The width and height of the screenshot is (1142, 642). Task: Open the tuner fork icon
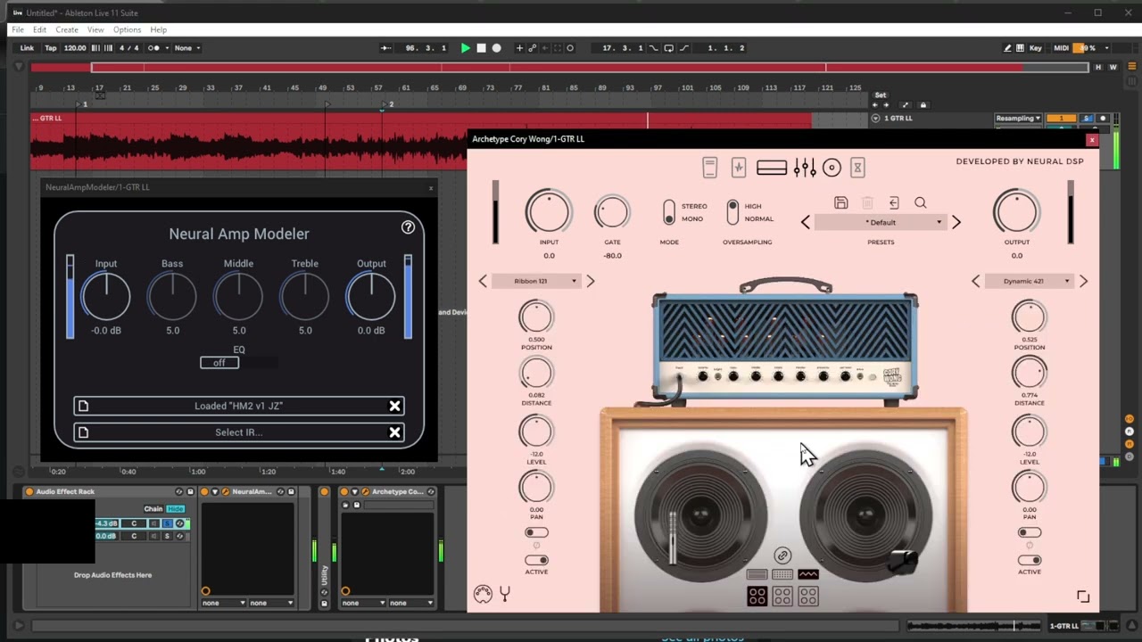coord(505,594)
